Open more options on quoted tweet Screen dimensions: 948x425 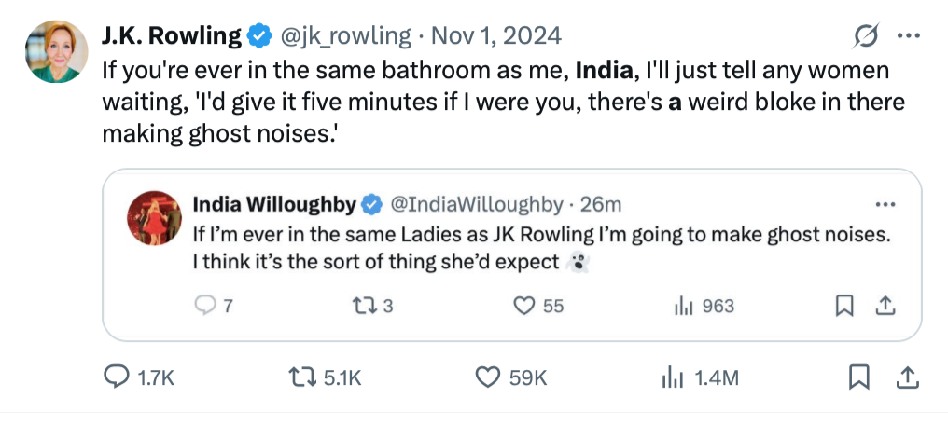[884, 204]
